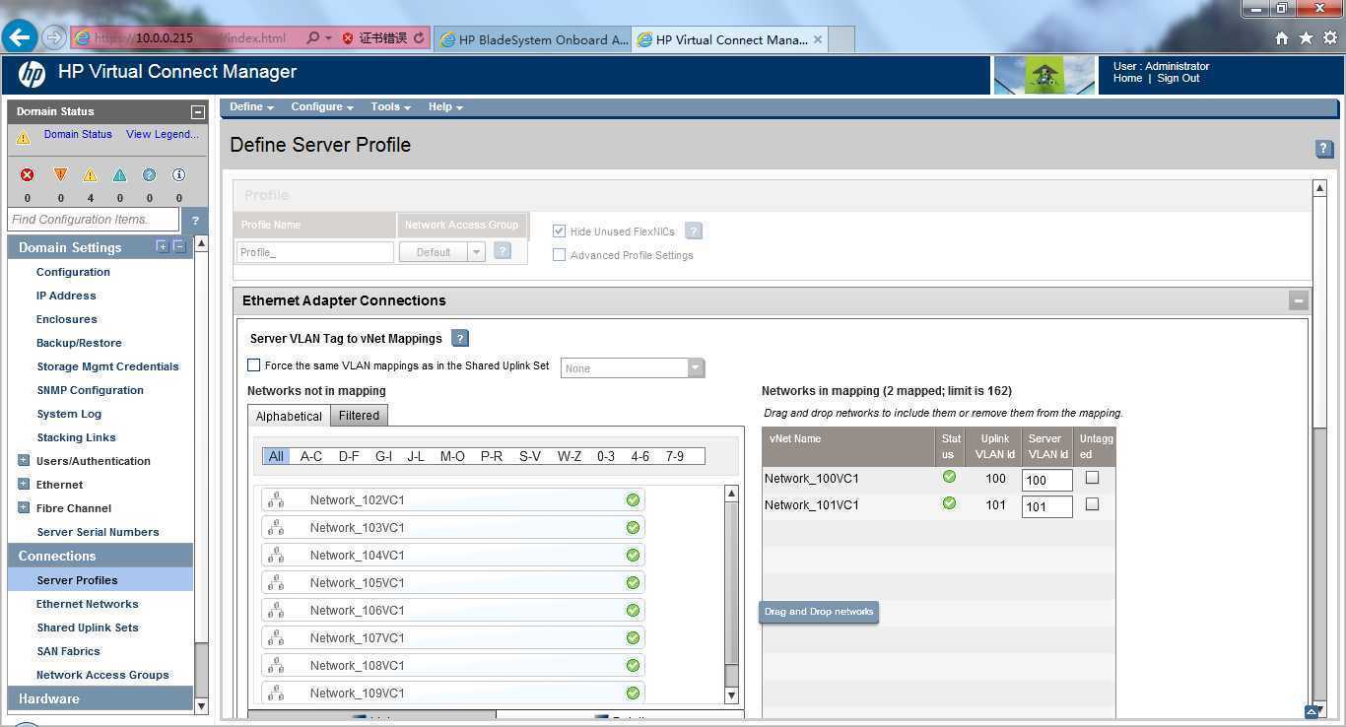1346x727 pixels.
Task: Click the unknown question mark status icon
Action: pyautogui.click(x=149, y=174)
